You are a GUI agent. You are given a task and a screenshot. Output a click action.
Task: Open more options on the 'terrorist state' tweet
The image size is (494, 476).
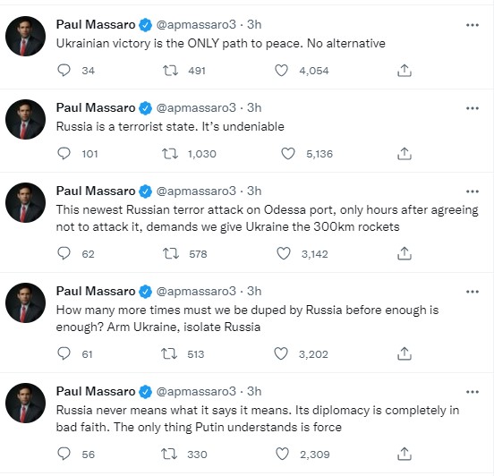click(473, 108)
